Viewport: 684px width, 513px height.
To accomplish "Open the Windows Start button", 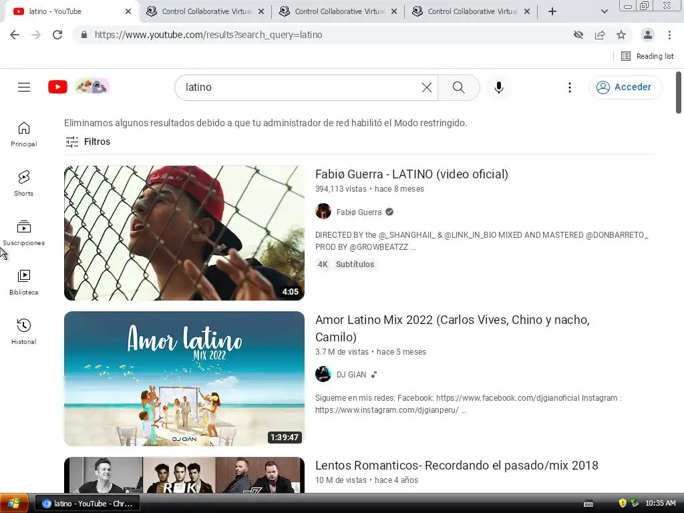I will coord(14,504).
